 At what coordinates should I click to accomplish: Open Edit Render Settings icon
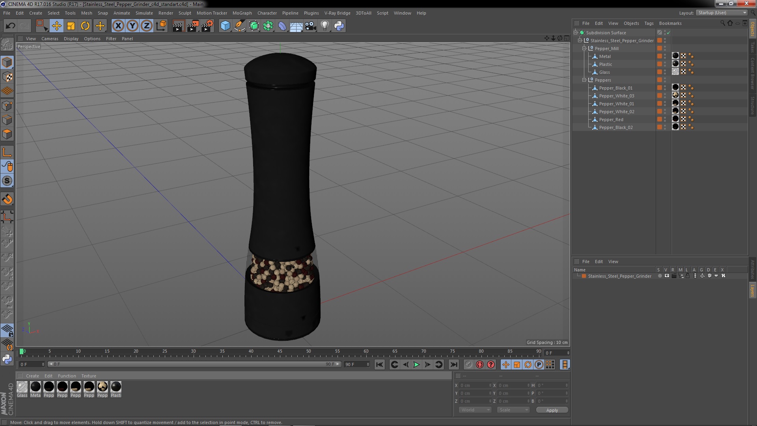coord(207,26)
